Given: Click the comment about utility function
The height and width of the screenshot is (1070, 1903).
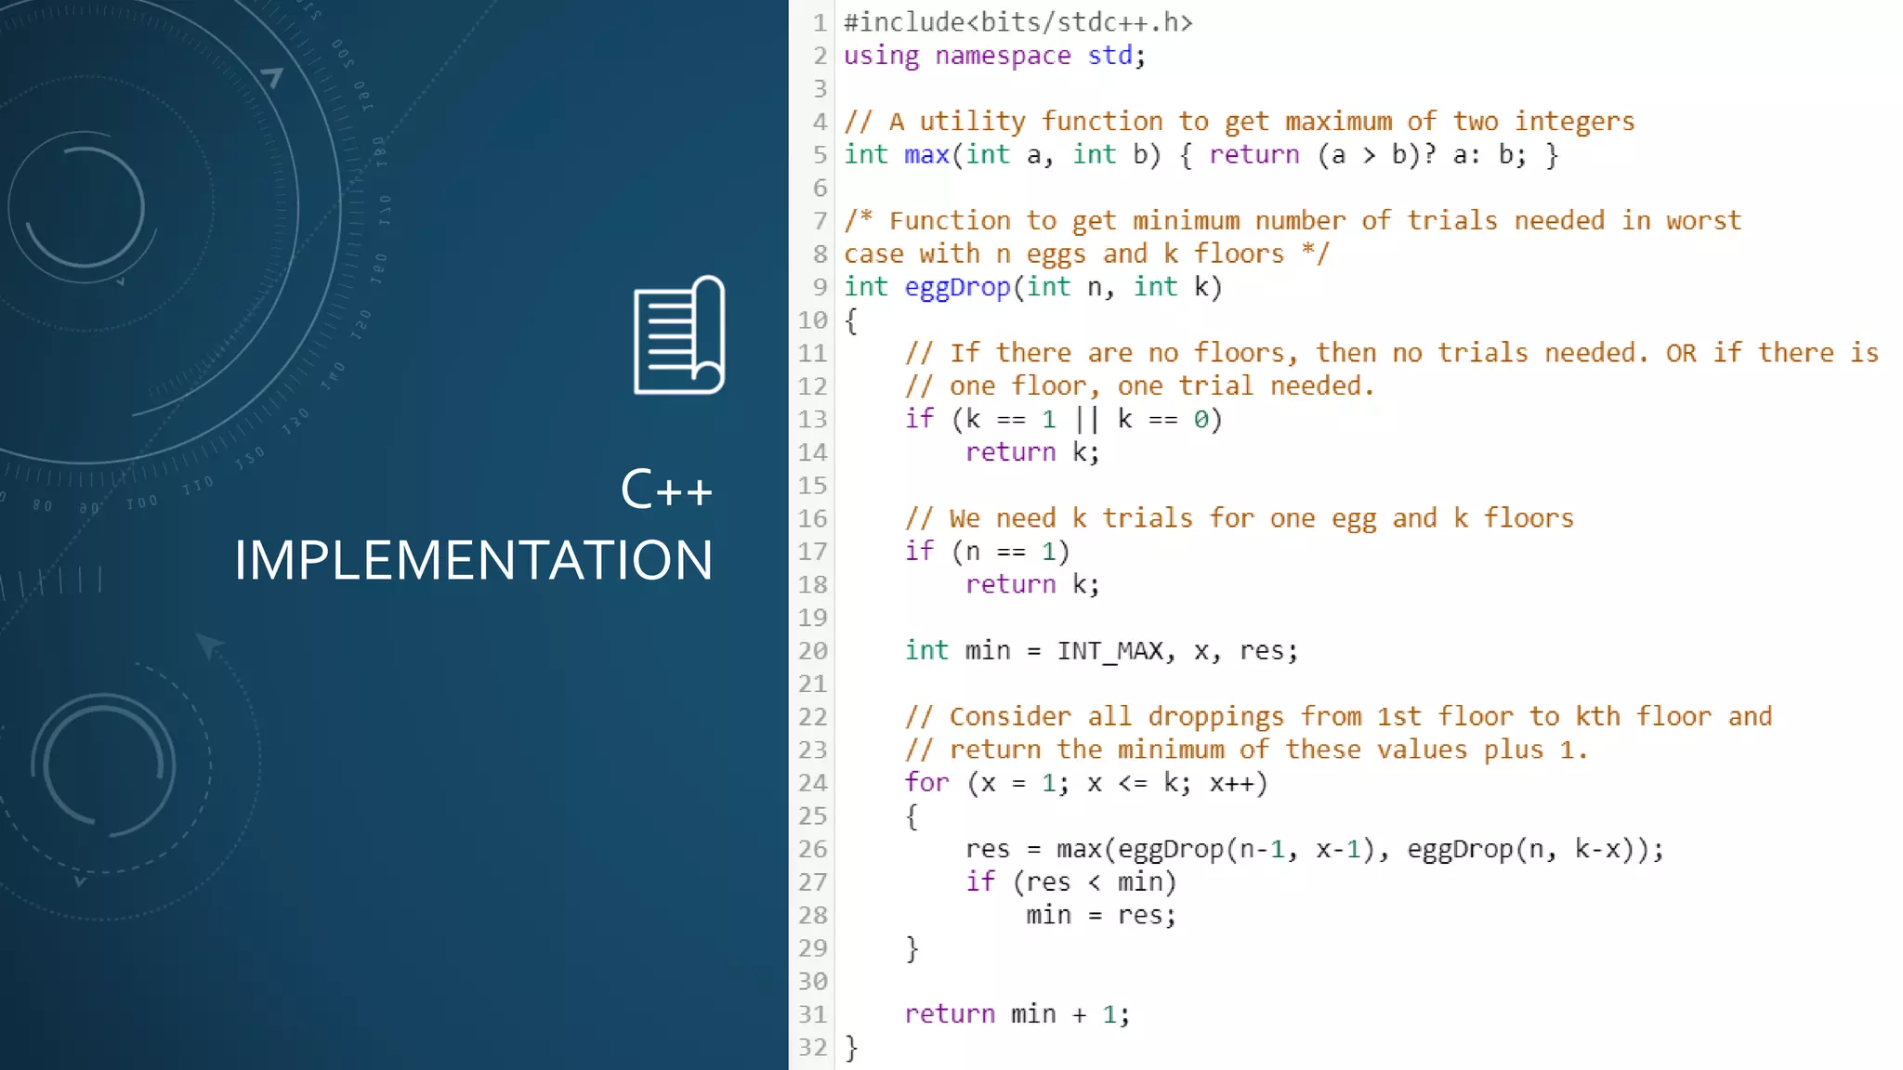Looking at the screenshot, I should point(1239,122).
